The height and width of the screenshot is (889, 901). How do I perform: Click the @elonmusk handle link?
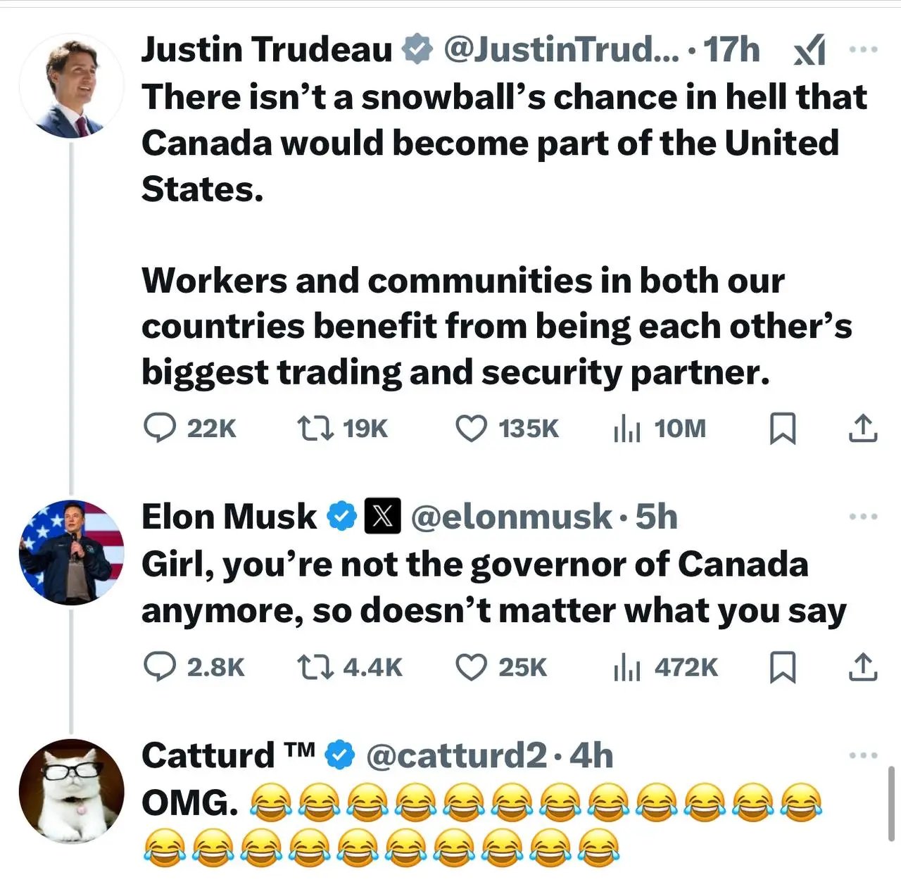[511, 517]
